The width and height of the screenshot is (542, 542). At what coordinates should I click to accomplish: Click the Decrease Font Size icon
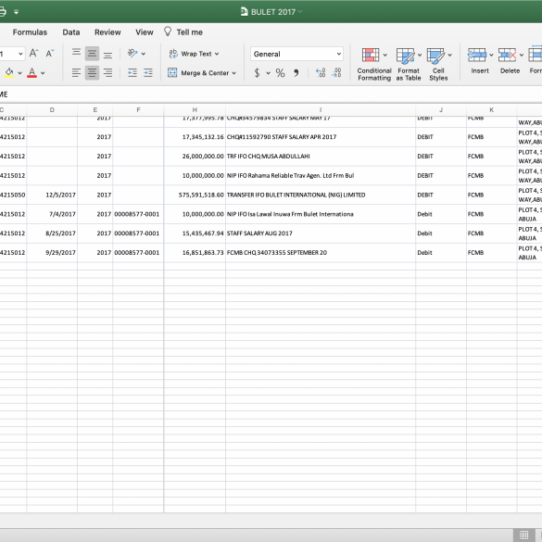click(x=50, y=53)
